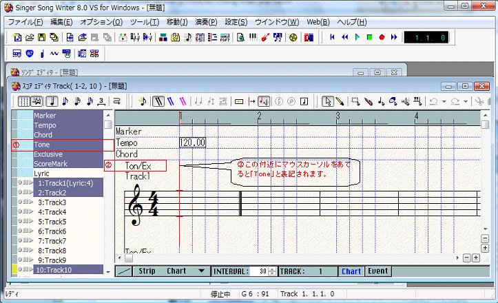
Task: Adjust the INTERVAL spinner arrows
Action: [272, 271]
